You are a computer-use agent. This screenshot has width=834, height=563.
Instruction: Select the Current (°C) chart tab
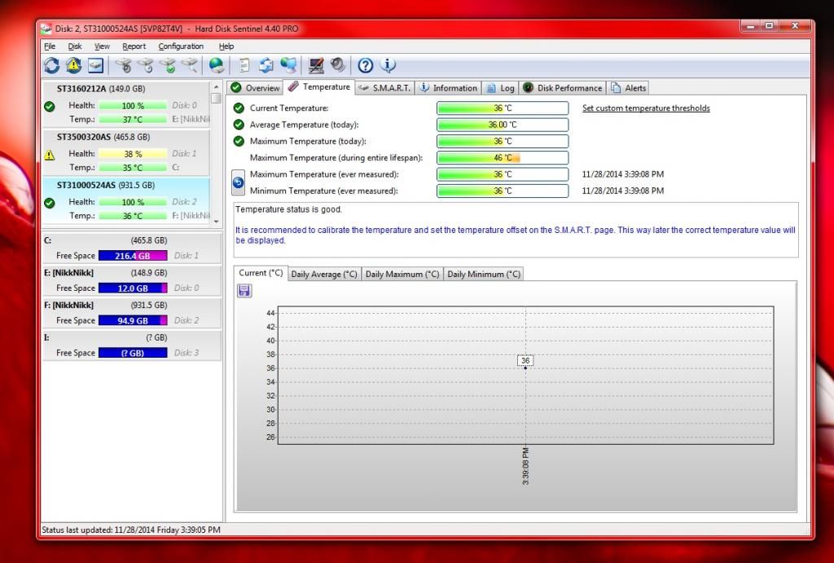click(261, 273)
